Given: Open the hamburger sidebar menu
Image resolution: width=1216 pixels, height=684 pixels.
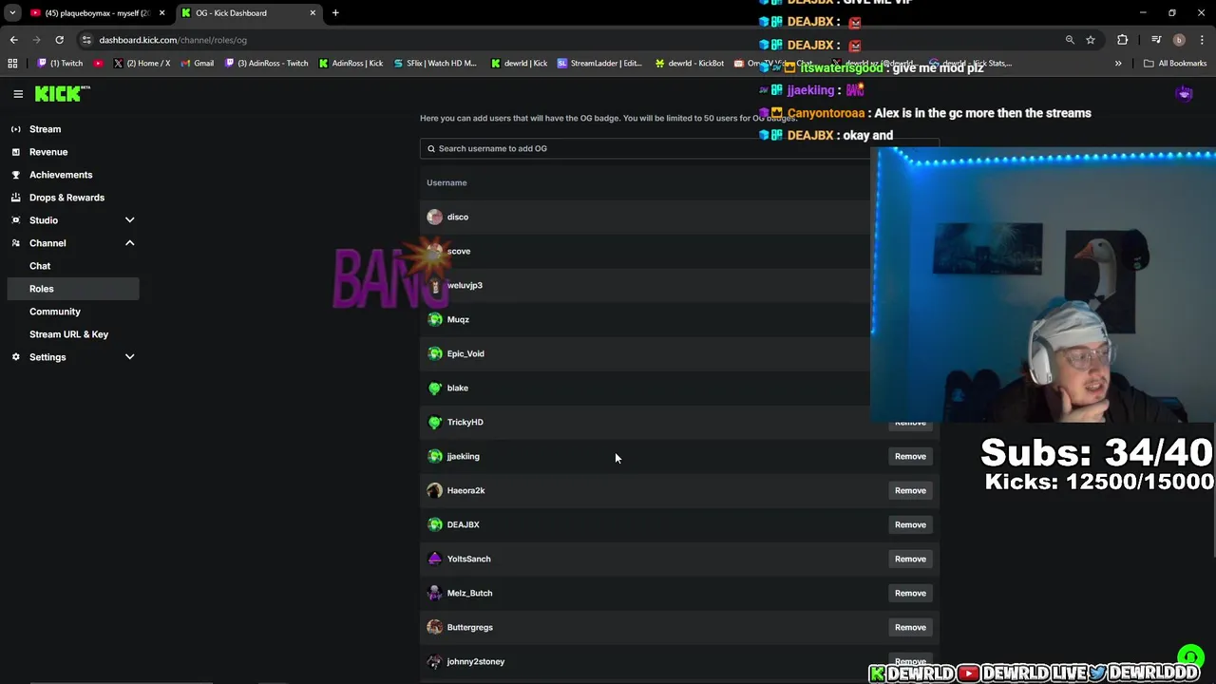Looking at the screenshot, I should [18, 94].
